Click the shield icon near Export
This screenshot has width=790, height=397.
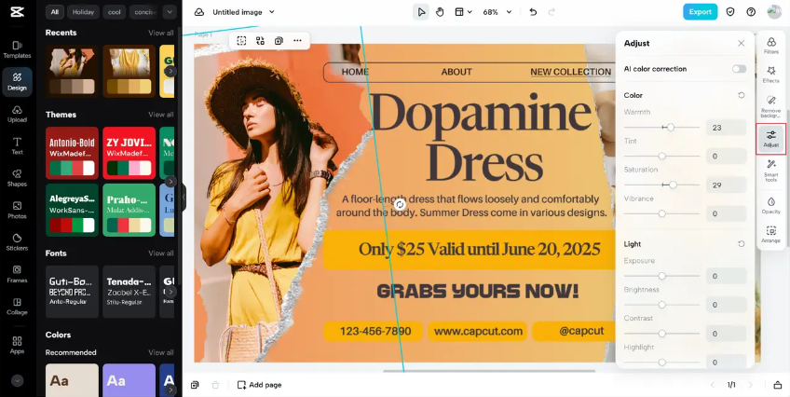pyautogui.click(x=730, y=12)
